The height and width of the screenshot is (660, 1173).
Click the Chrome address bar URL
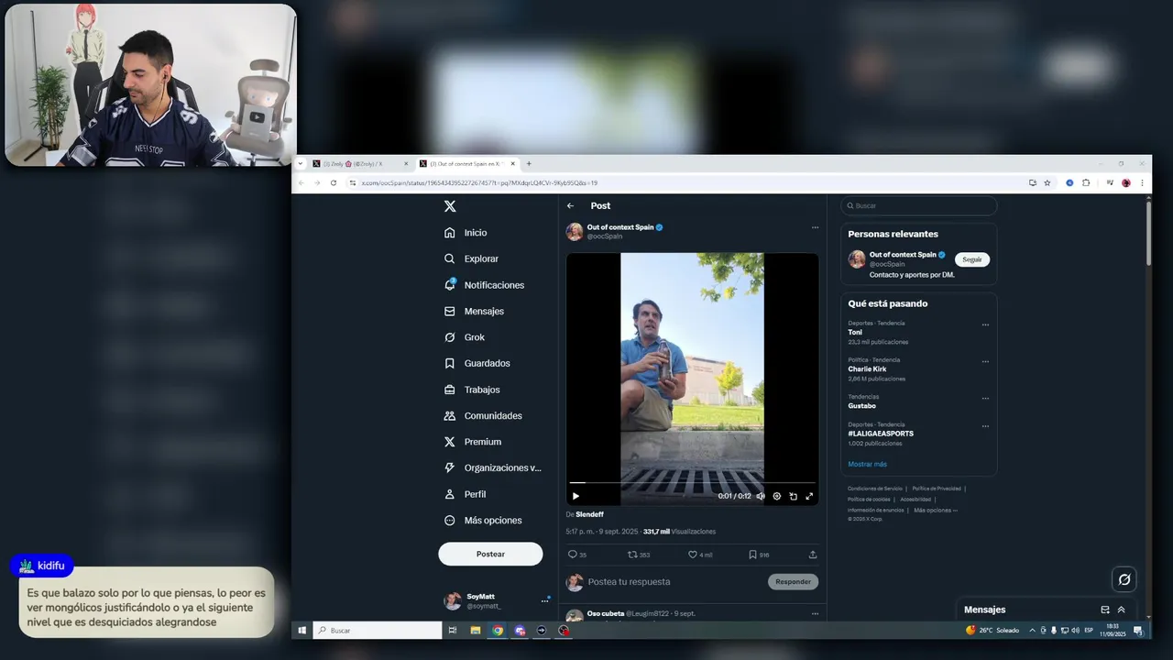(480, 182)
